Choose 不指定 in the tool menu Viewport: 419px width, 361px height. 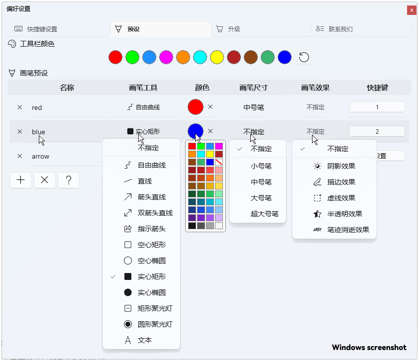coord(141,148)
